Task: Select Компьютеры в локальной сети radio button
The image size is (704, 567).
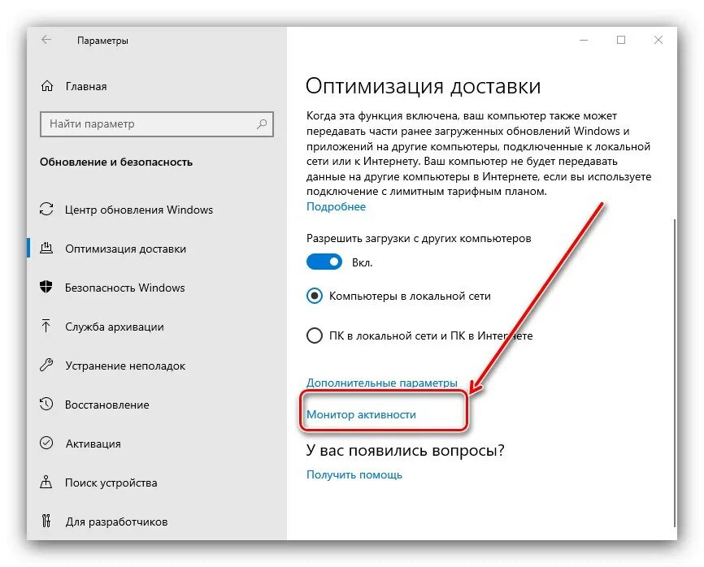Action: pos(315,296)
